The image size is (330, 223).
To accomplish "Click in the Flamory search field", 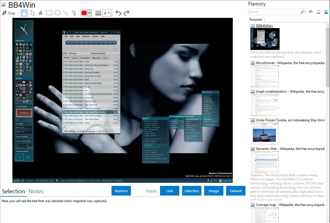I will (x=274, y=12).
